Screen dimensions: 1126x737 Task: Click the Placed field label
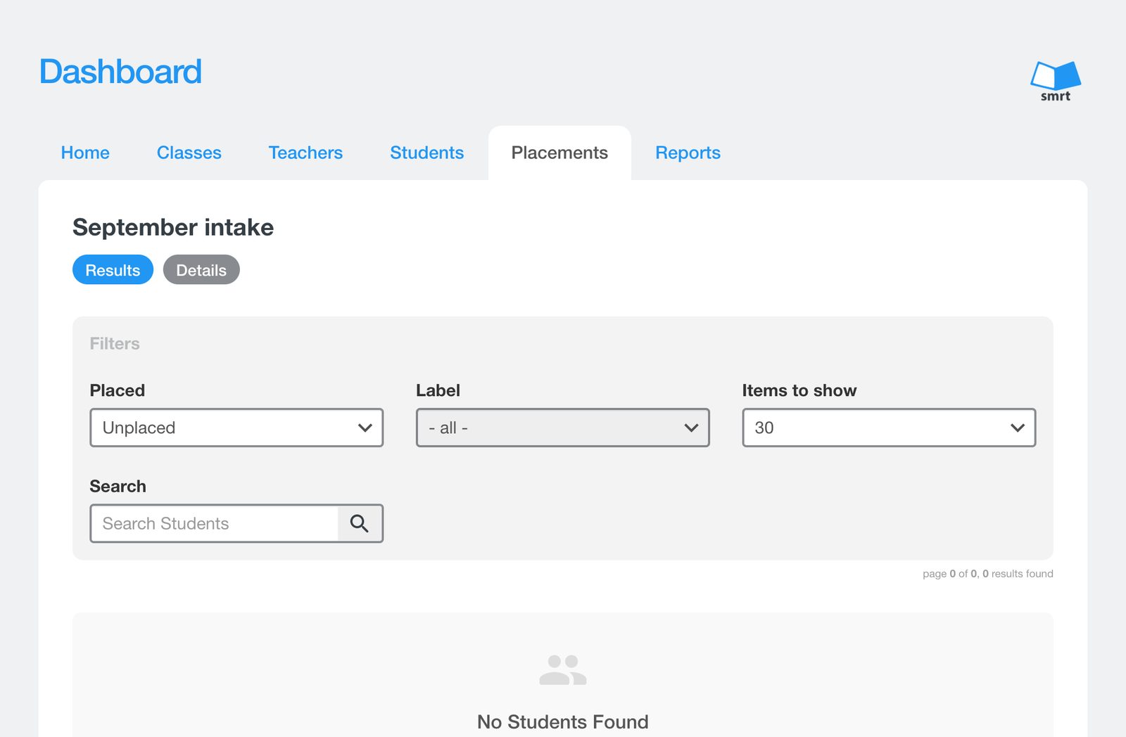118,390
